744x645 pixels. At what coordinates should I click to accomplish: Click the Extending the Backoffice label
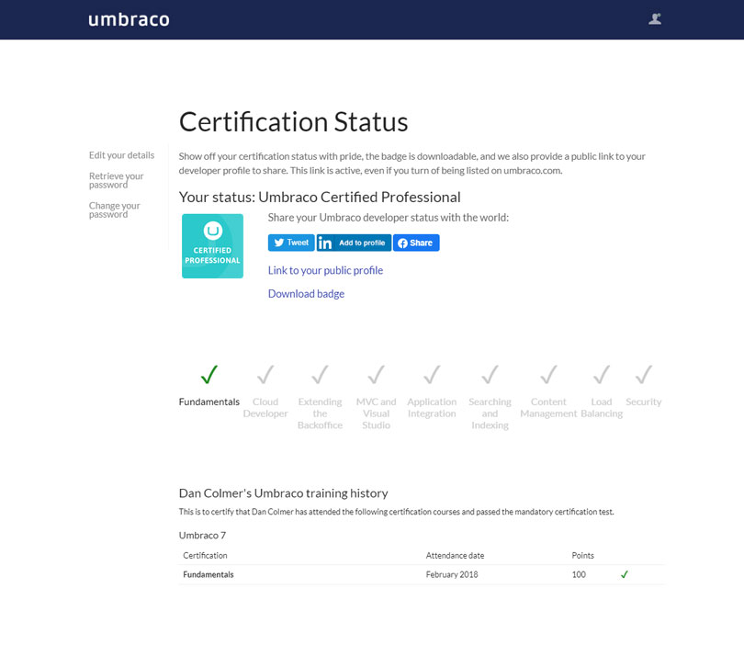click(x=320, y=413)
